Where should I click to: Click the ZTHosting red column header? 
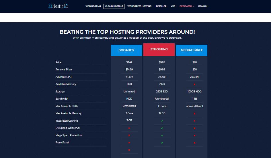pos(159,50)
